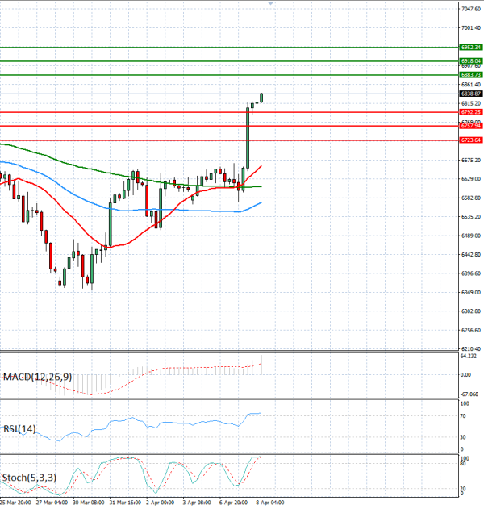Screen dimensions: 484x509
Task: Click the 6952.34 green resistance price label
Action: point(470,48)
